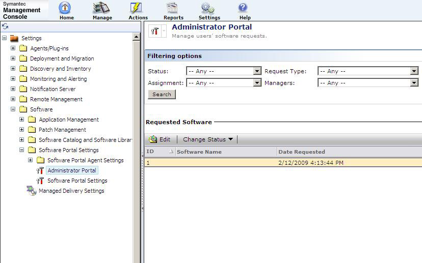Expand the Discovery and Inventory node
422x263 pixels.
point(13,69)
